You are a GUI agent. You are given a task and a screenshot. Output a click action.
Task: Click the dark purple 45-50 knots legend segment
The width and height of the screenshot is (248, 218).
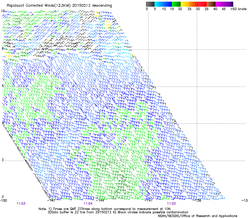click(x=229, y=4)
